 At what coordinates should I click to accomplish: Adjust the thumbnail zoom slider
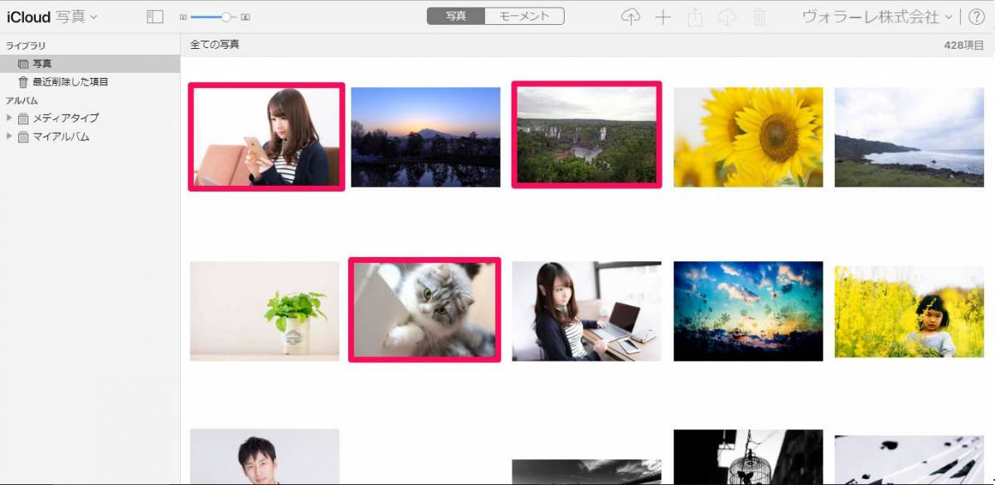(x=226, y=17)
